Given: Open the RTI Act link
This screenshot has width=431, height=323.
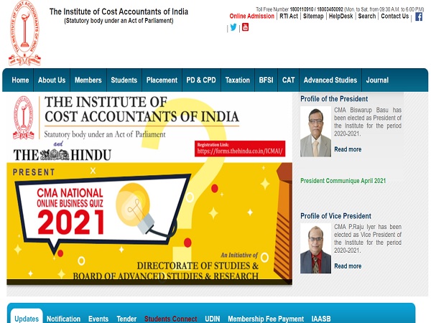Looking at the screenshot, I should [x=289, y=16].
